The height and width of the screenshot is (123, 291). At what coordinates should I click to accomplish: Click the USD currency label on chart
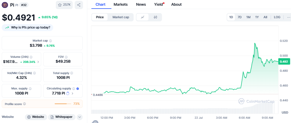[285, 112]
